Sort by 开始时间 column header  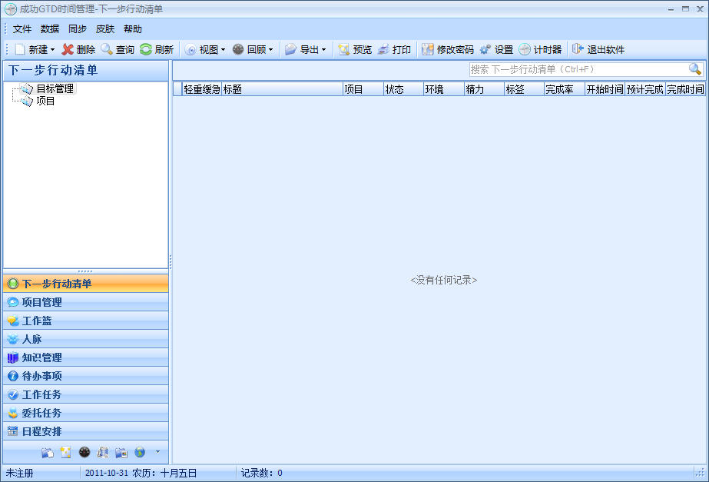(605, 89)
